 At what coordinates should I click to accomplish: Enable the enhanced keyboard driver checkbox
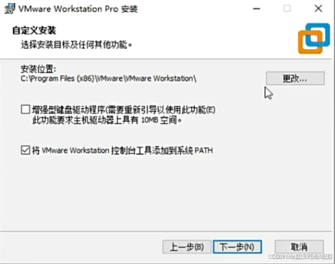tap(25, 109)
